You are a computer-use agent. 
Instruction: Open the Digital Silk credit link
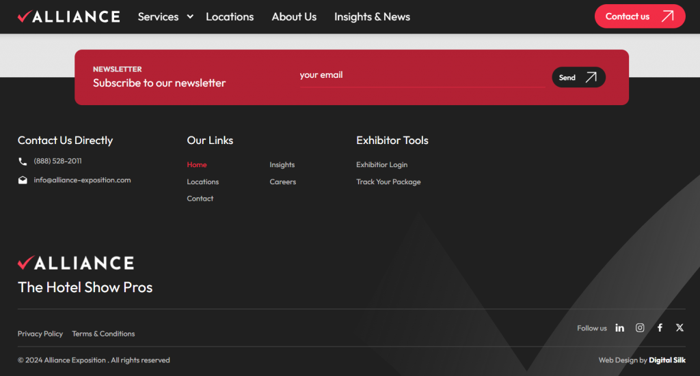pos(667,360)
